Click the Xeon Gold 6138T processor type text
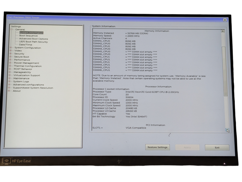Screen dimensions: 242x182 [152, 92]
